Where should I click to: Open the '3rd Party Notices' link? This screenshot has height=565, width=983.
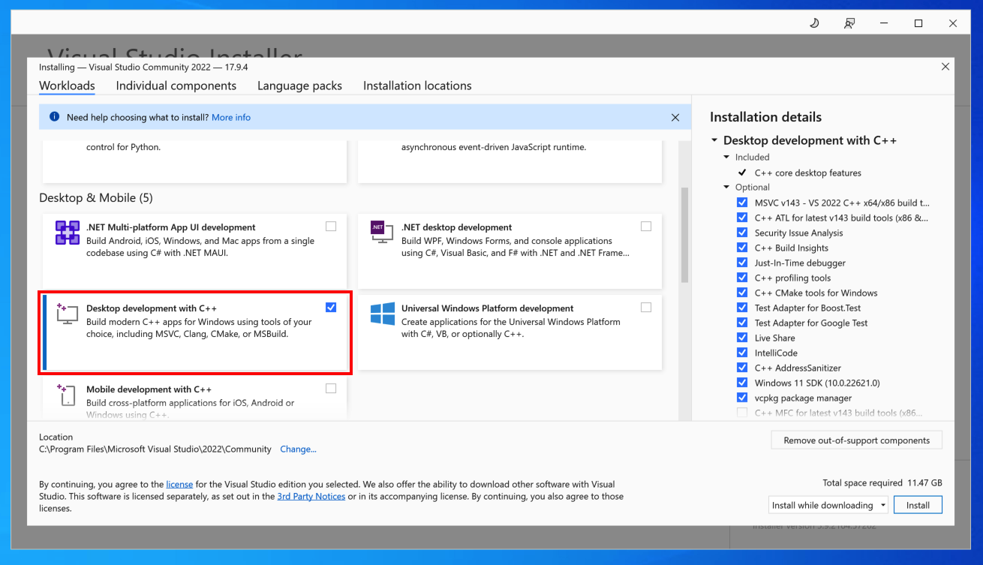(x=311, y=497)
